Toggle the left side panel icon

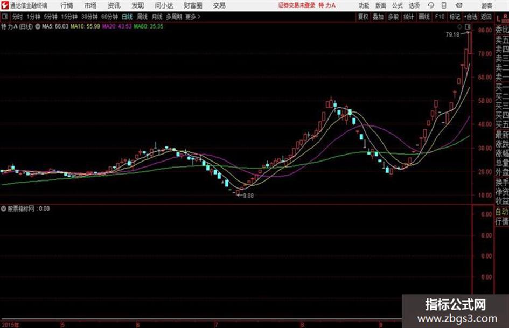click(x=4, y=17)
